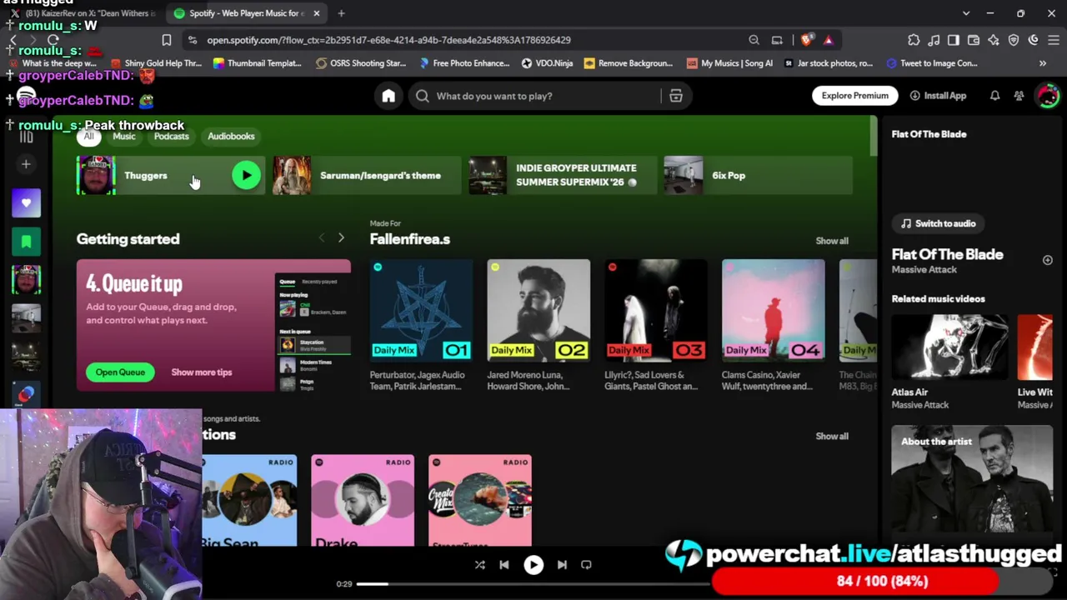The height and width of the screenshot is (600, 1067).
Task: Show all radio stations
Action: (832, 436)
